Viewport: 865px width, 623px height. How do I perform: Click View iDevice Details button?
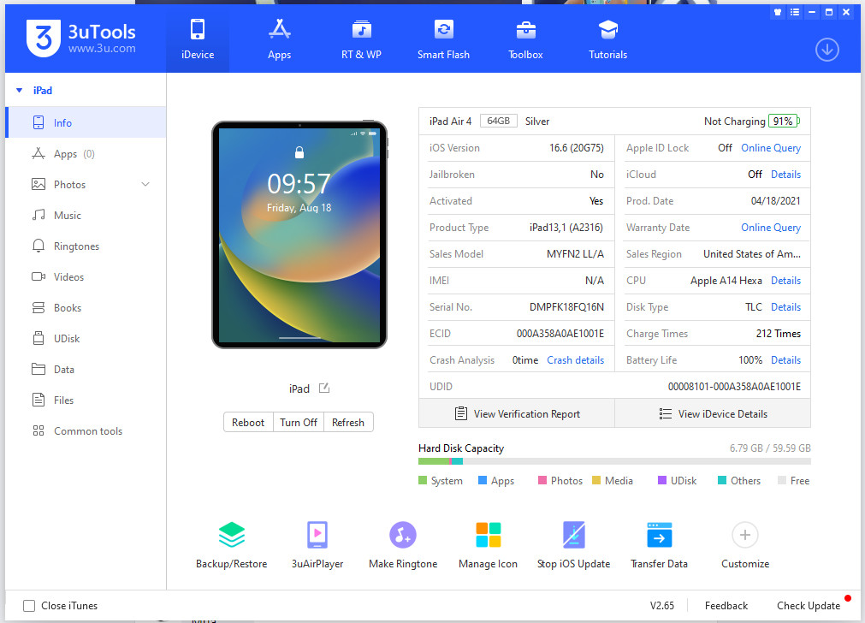(x=713, y=414)
